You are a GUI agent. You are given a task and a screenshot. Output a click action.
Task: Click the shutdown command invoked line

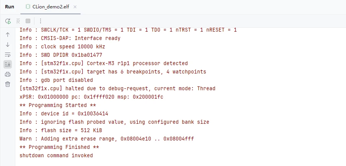click(56, 155)
